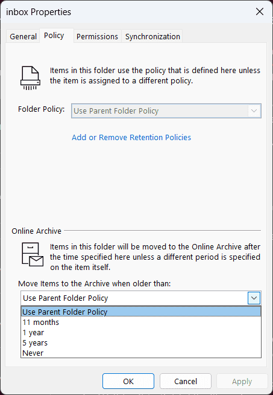The image size is (273, 395).
Task: Click the Cancel button
Action: click(186, 381)
